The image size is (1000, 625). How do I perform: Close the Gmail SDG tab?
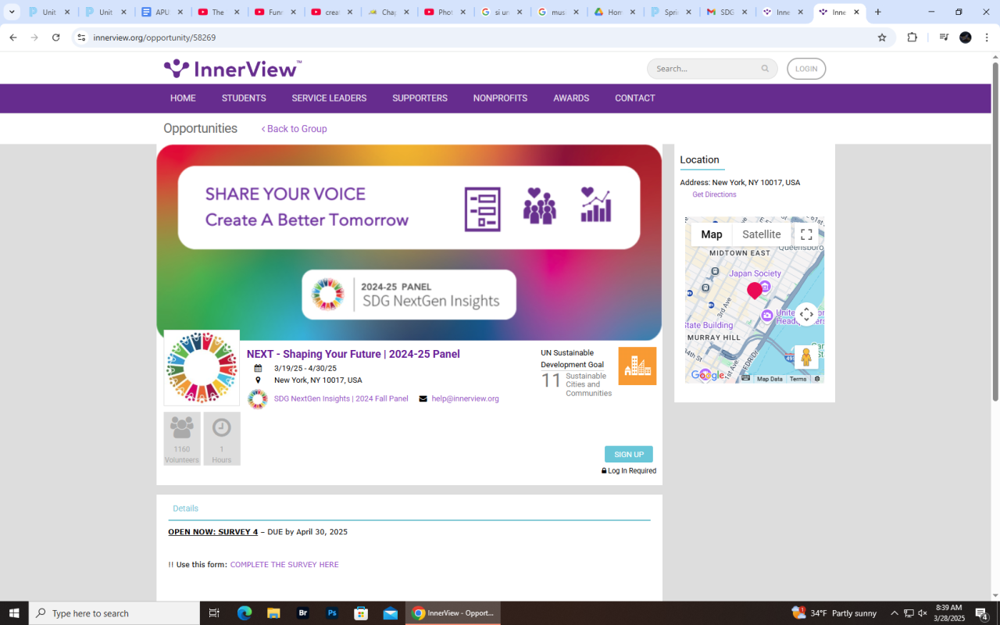click(745, 12)
